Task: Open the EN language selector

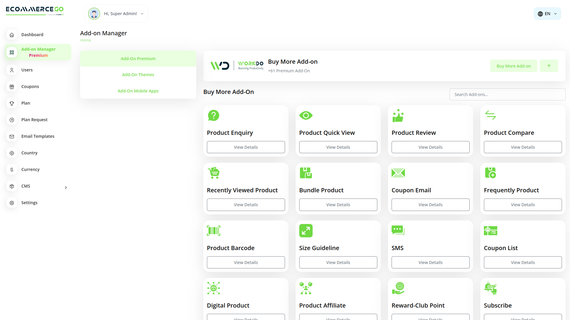Action: coord(547,14)
